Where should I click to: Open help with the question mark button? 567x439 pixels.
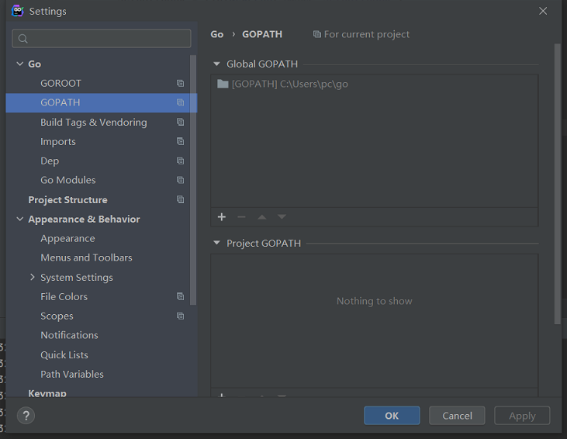[x=26, y=416]
